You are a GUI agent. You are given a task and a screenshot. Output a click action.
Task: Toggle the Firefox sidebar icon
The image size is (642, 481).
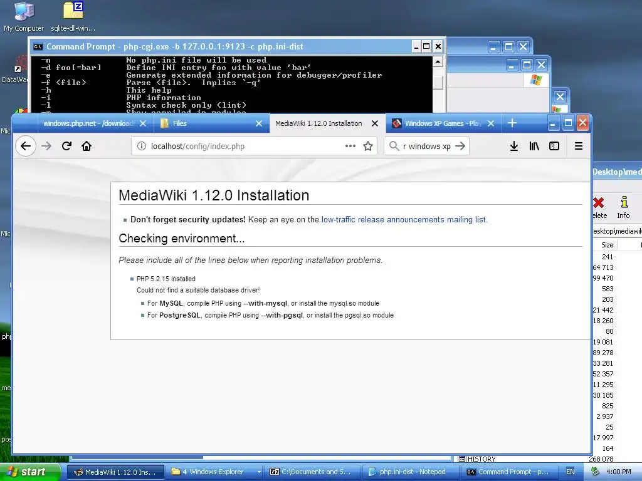554,146
